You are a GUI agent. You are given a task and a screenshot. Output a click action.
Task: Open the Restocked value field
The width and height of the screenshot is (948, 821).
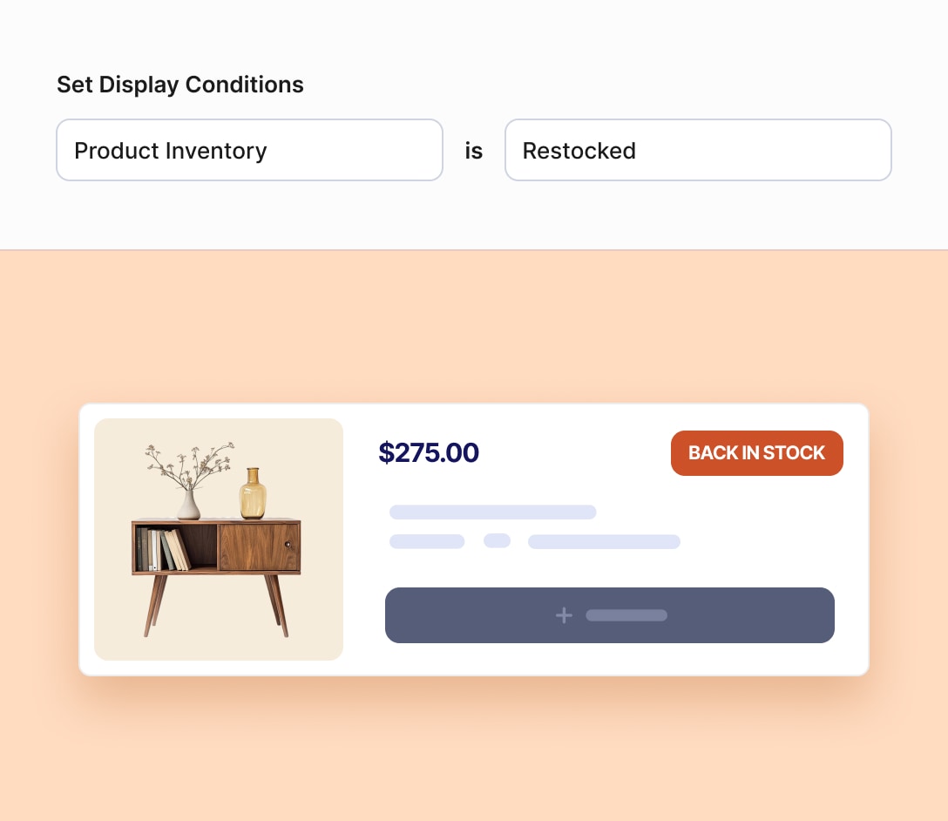[x=698, y=150]
